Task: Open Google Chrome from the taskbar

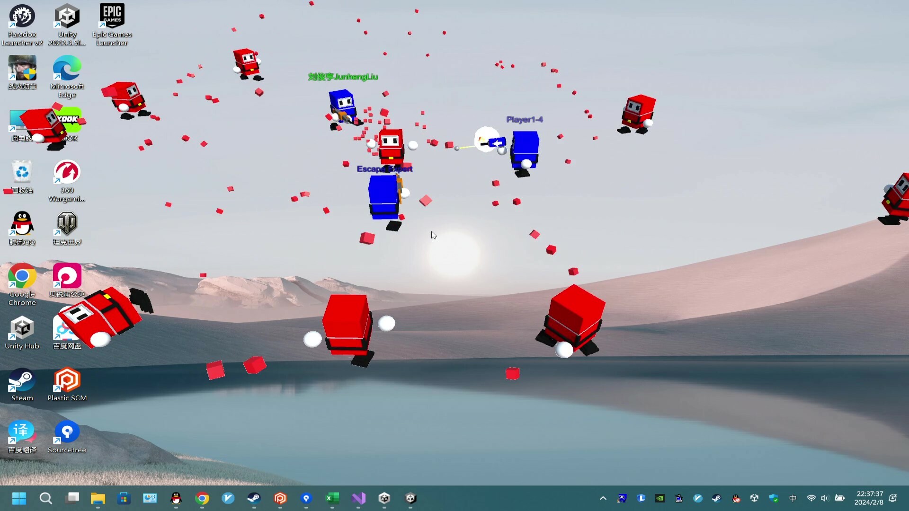Action: pyautogui.click(x=202, y=498)
